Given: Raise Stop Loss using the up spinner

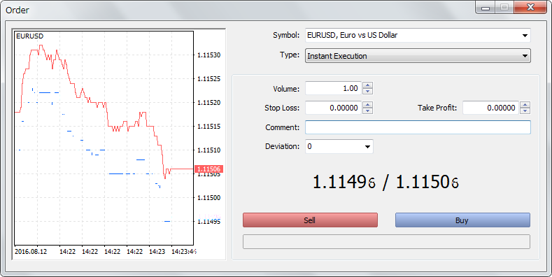Looking at the screenshot, I should click(x=367, y=105).
